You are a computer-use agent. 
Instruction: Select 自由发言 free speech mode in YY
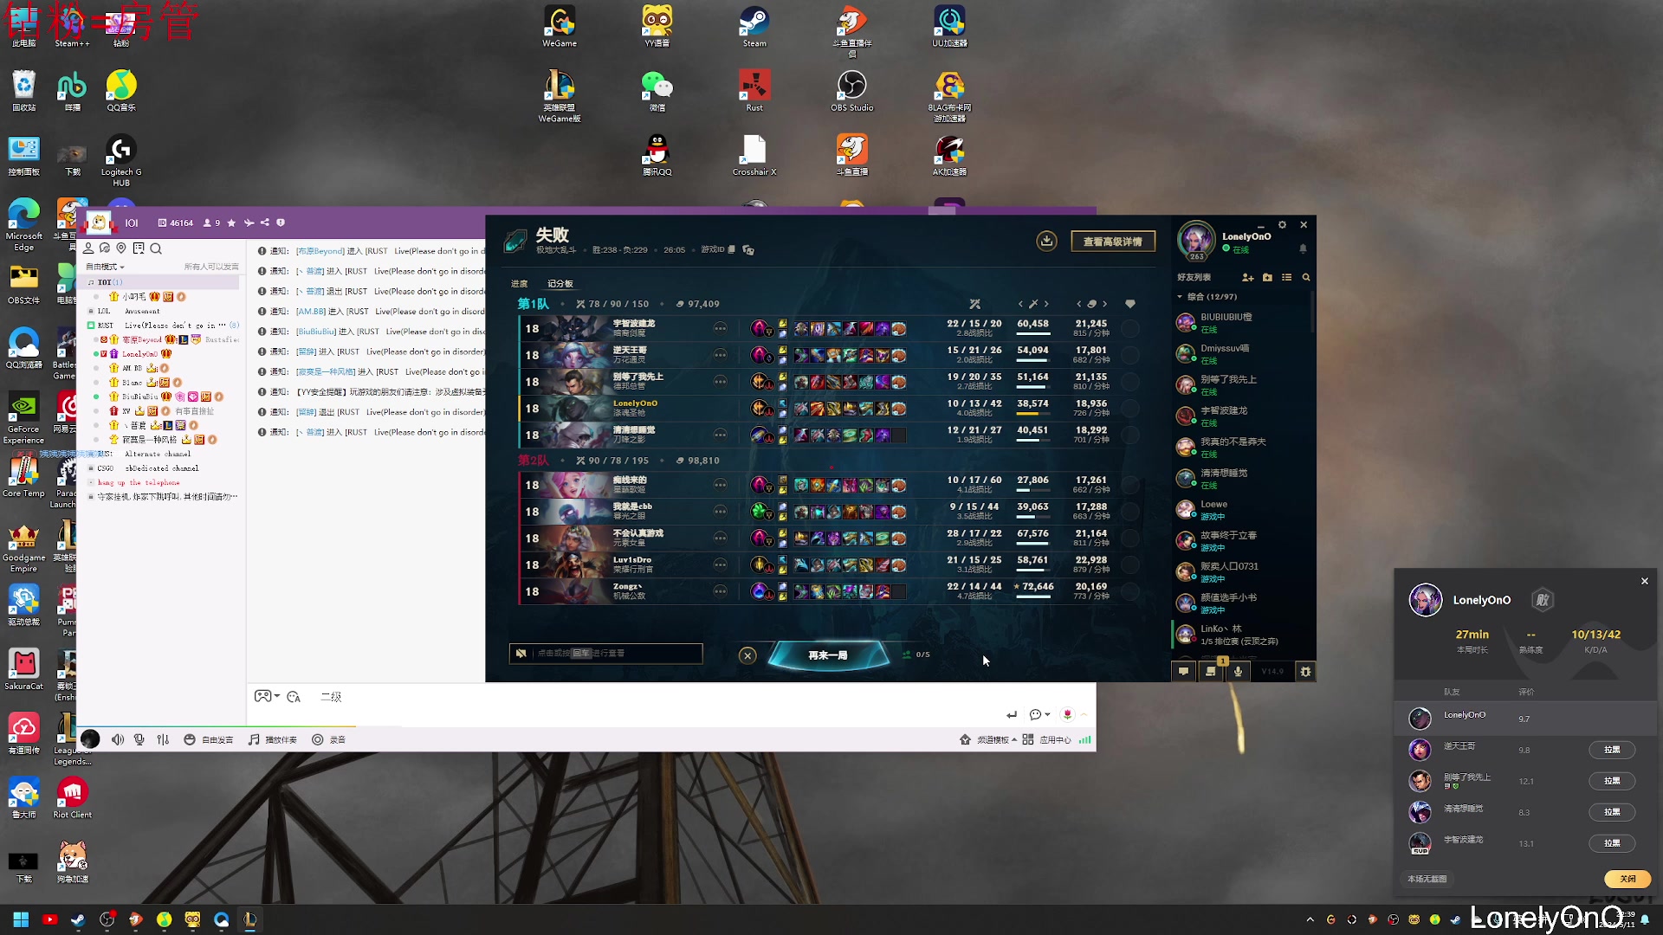209,739
